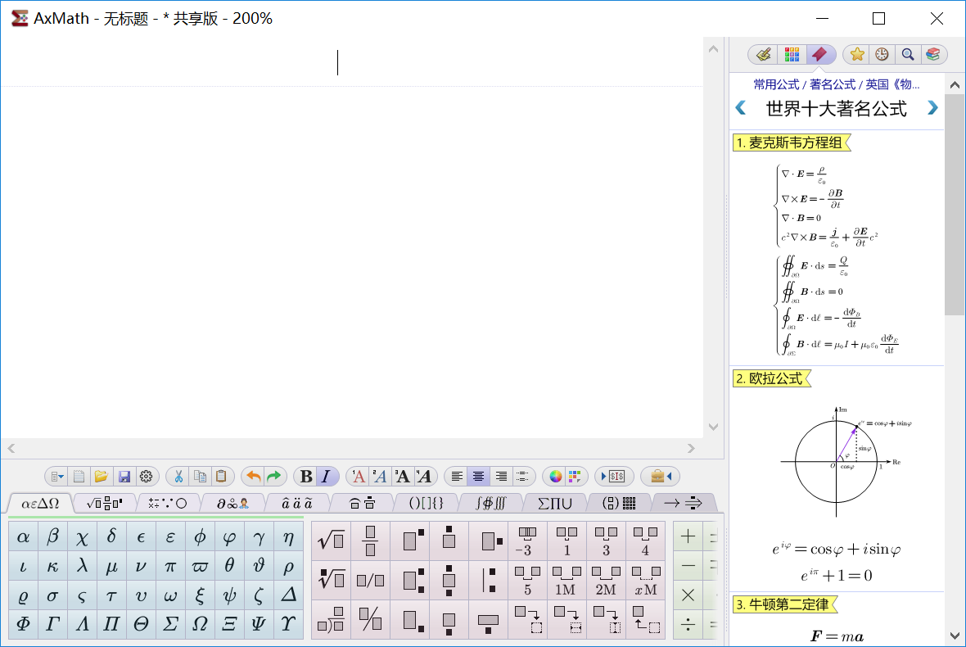The width and height of the screenshot is (966, 647).
Task: Go to next formula page chevron
Action: (932, 108)
